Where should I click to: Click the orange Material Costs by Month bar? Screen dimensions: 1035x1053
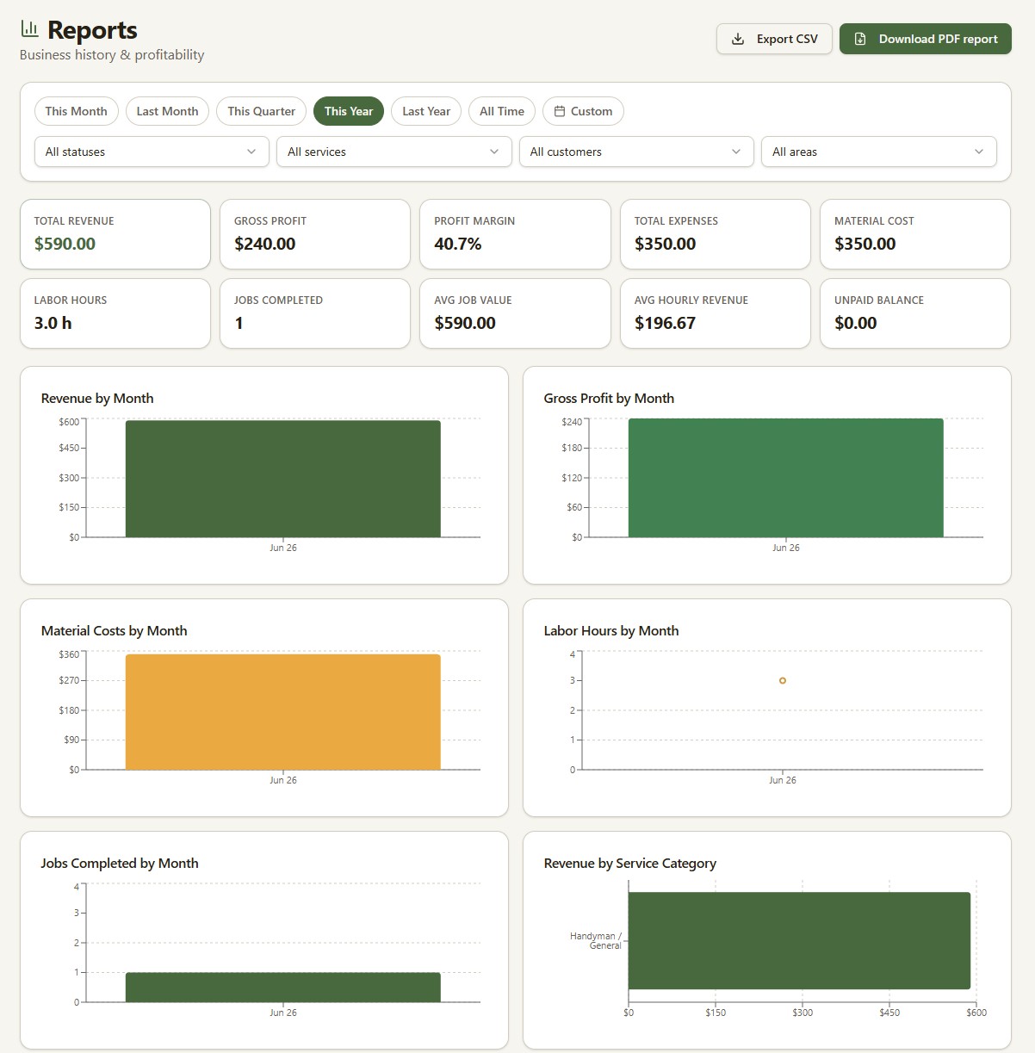click(283, 712)
